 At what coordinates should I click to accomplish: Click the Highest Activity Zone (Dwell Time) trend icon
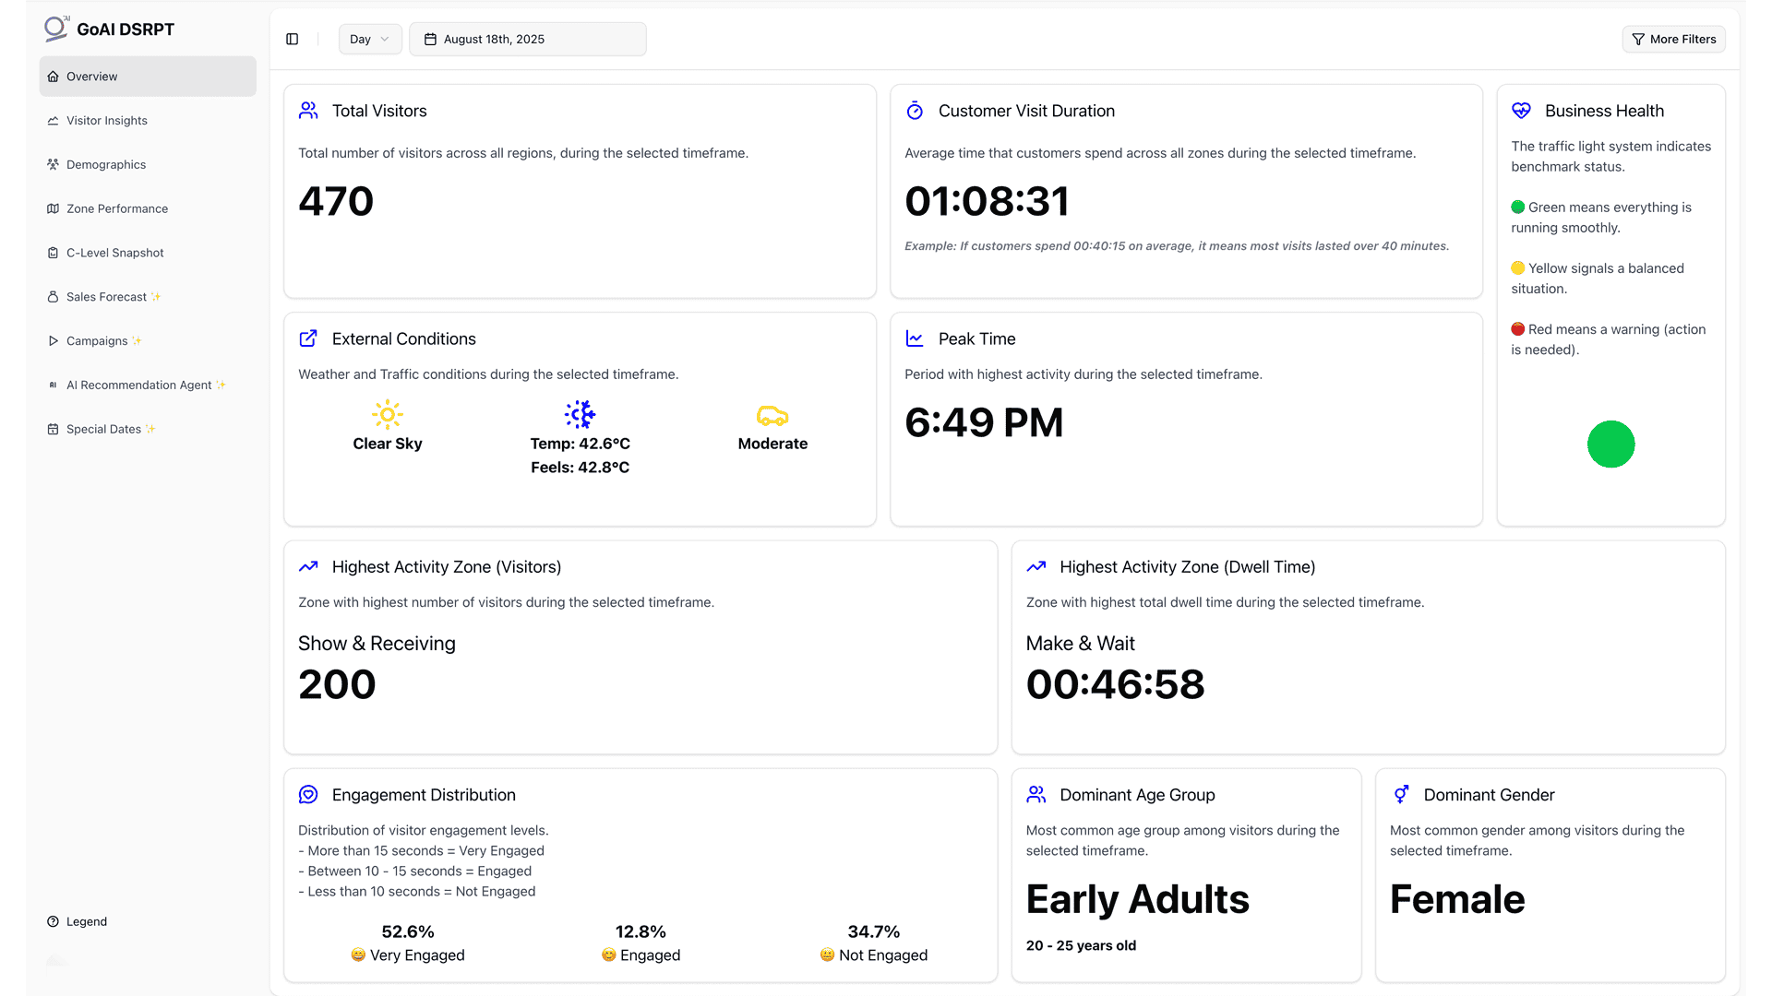[x=1036, y=567]
